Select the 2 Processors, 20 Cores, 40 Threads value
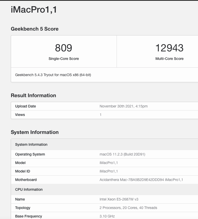This screenshot has height=219, width=198. 128,208
